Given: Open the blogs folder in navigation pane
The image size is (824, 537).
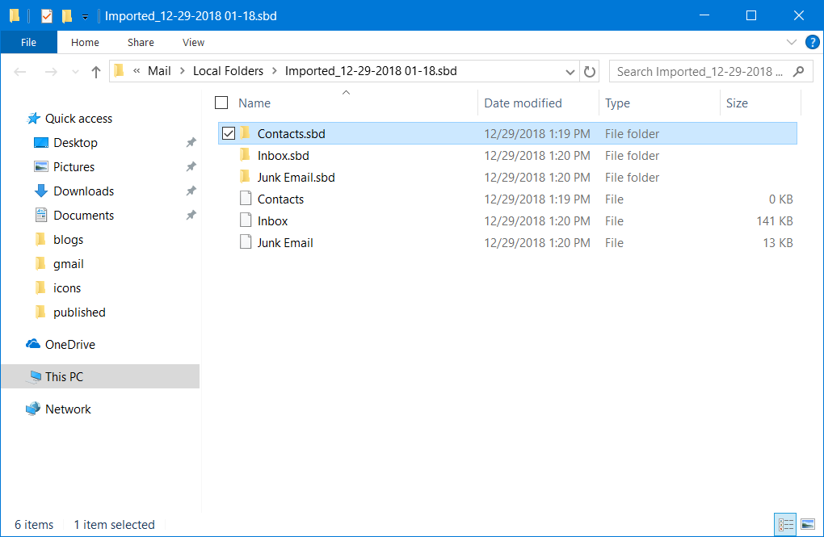Looking at the screenshot, I should pos(68,240).
